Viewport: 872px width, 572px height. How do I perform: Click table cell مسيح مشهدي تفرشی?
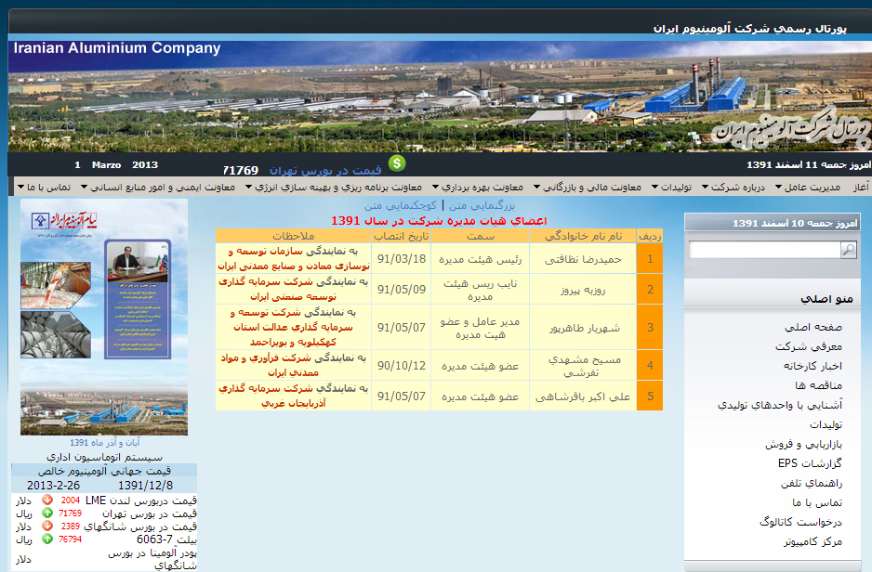[x=583, y=366]
